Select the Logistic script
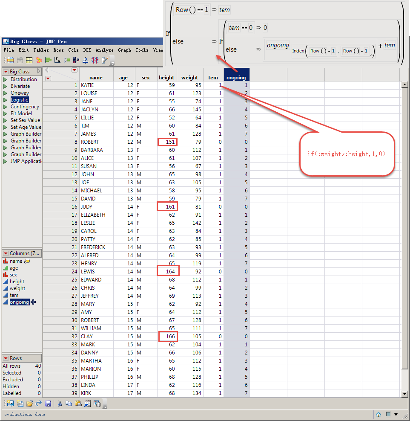The width and height of the screenshot is (410, 421). point(19,100)
